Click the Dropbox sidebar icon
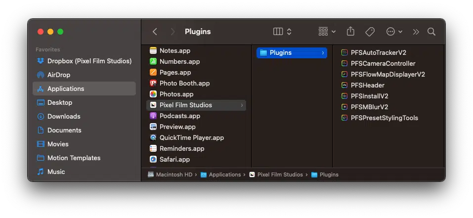Screen dimensions: 473x218 point(41,61)
